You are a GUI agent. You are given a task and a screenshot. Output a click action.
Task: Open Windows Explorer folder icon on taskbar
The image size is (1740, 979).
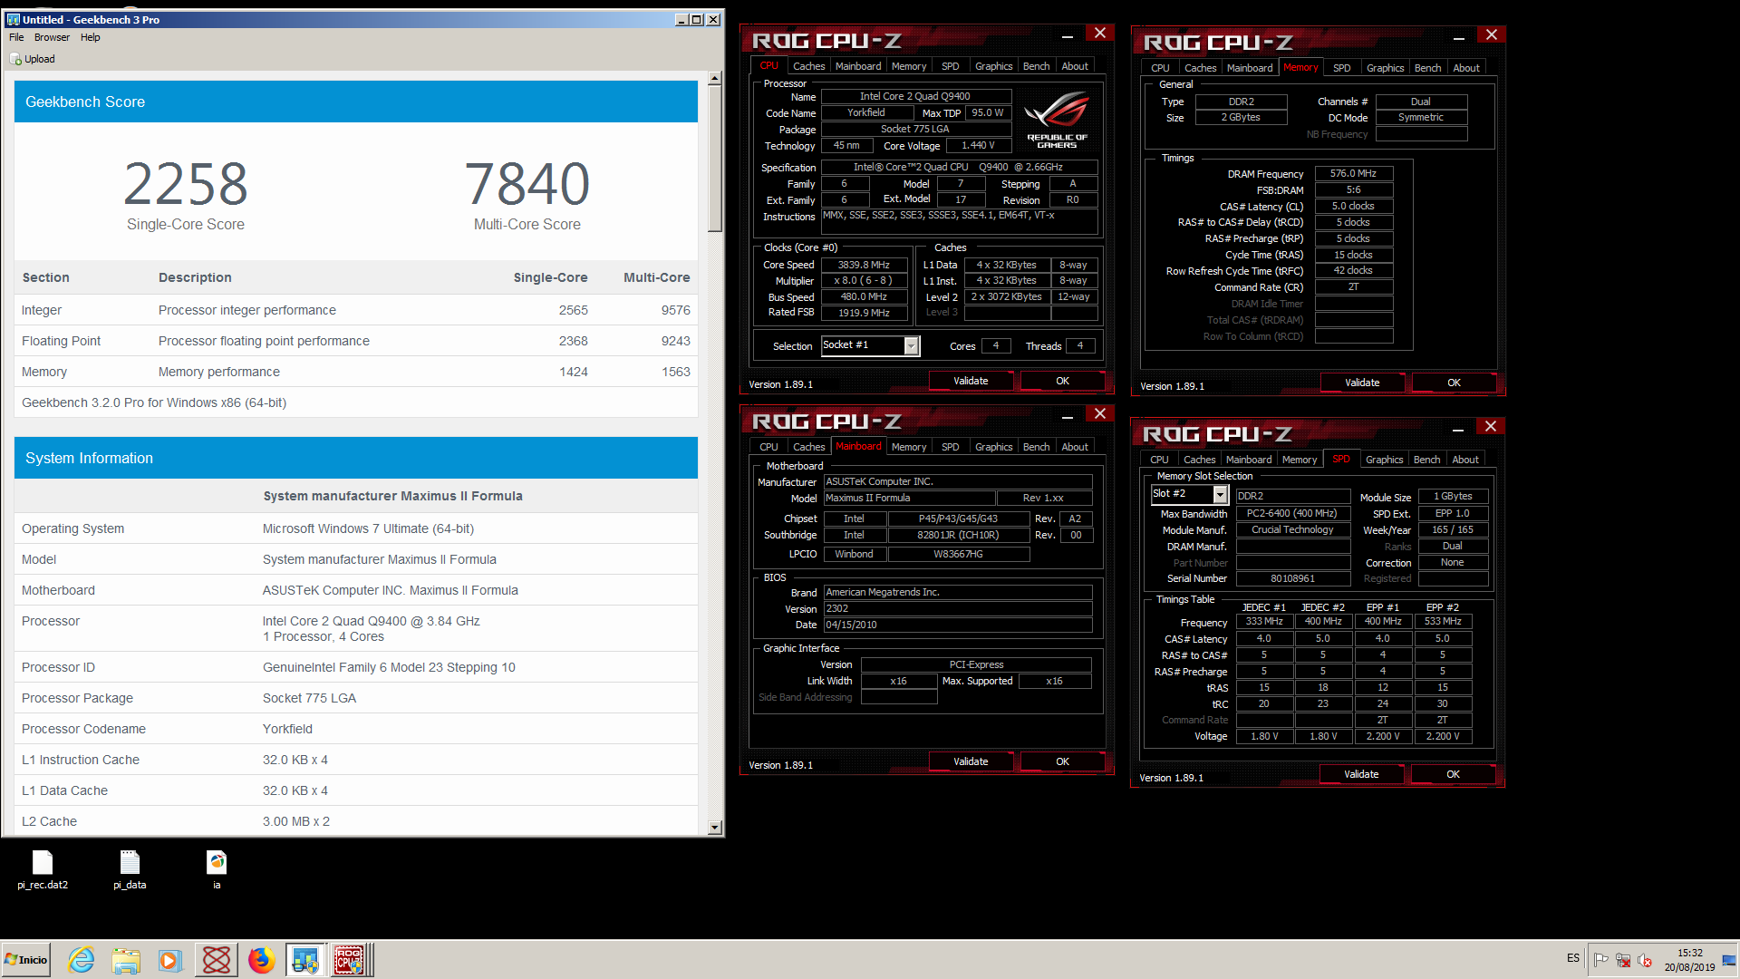point(127,960)
